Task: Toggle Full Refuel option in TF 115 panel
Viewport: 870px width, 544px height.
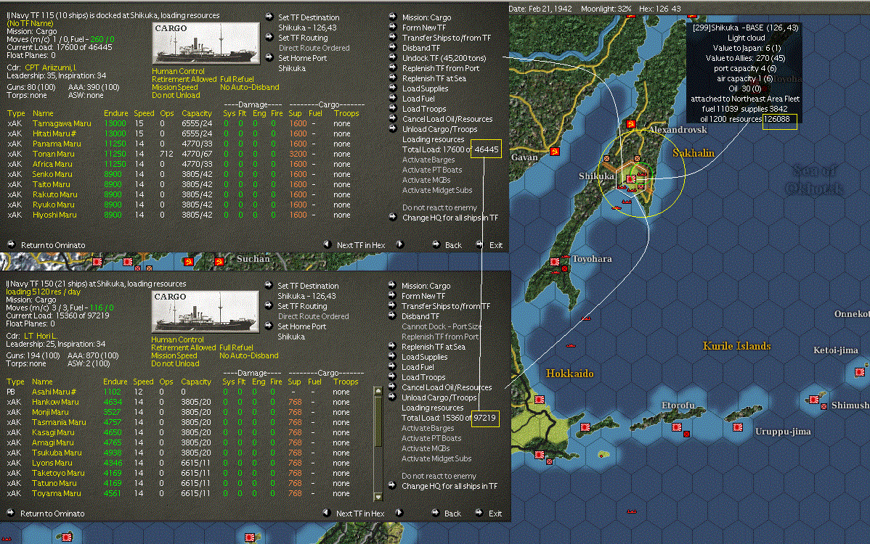Action: (x=237, y=79)
